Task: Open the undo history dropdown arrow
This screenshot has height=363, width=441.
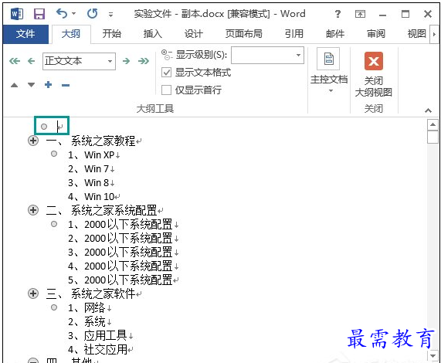Action: click(74, 13)
